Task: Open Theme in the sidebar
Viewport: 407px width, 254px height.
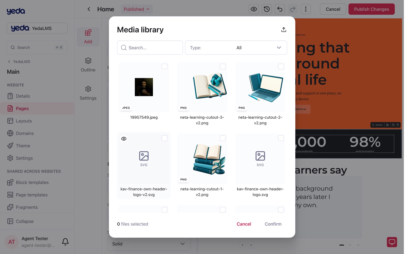Action: [x=37, y=146]
